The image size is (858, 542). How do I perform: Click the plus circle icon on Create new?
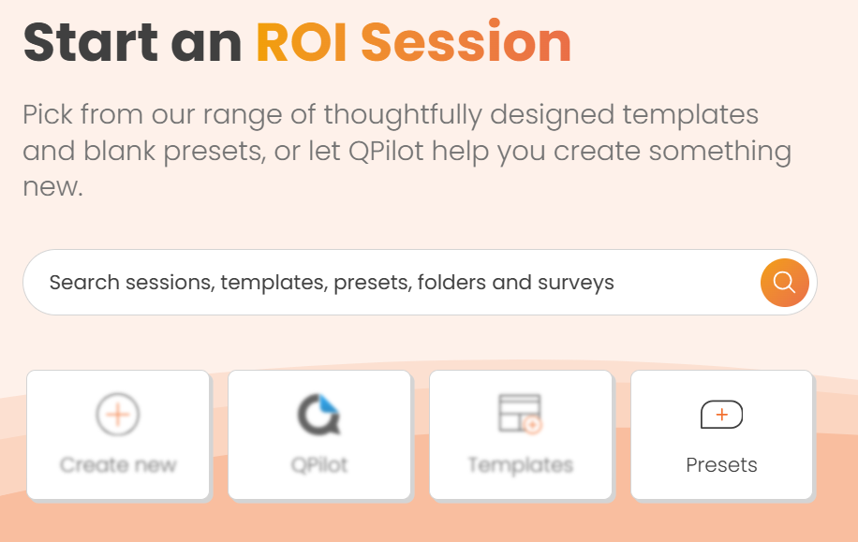(x=118, y=414)
